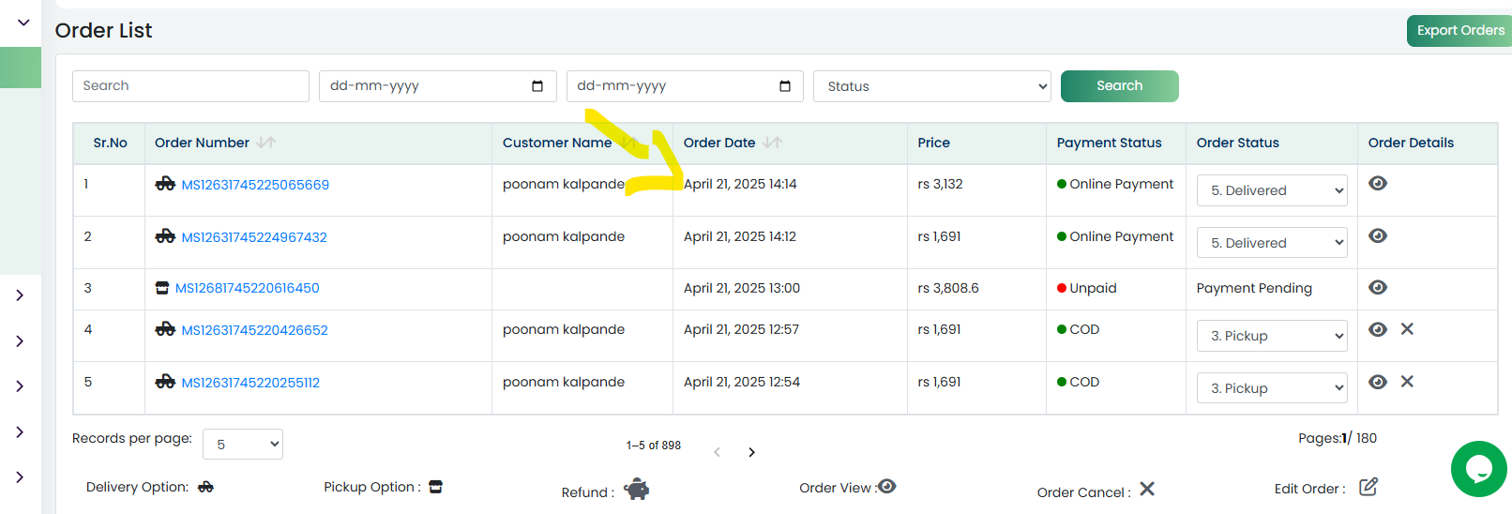Viewport: 1512px width, 514px height.
Task: Click in the Search text field
Action: pyautogui.click(x=190, y=86)
